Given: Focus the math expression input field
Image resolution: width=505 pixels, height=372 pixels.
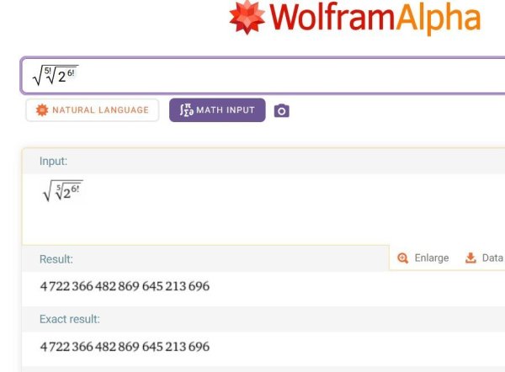Looking at the screenshot, I should (263, 76).
